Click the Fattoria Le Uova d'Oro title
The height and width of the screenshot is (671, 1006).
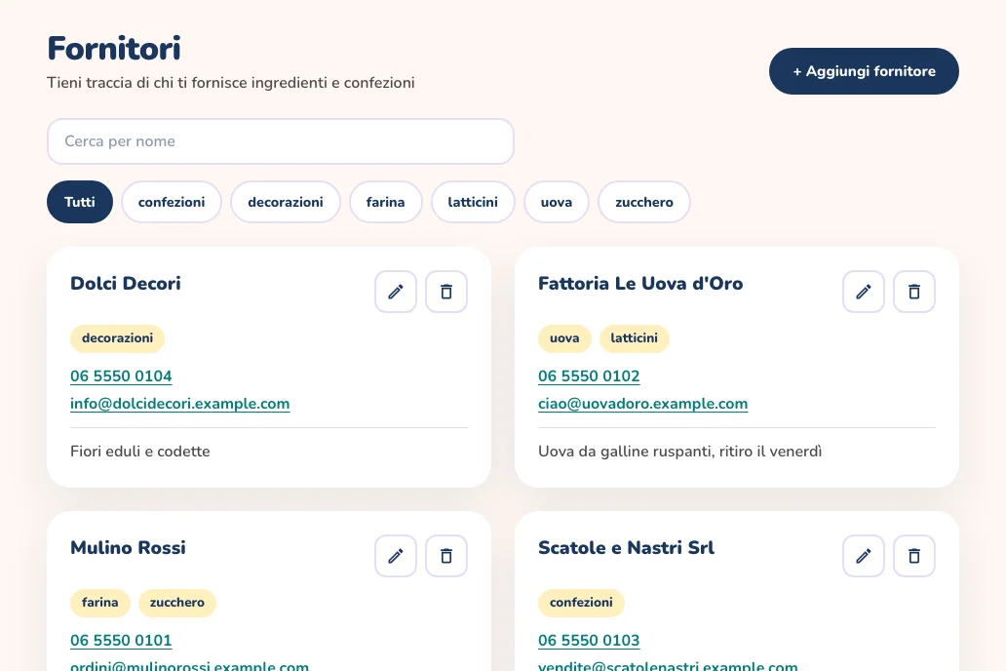point(640,283)
